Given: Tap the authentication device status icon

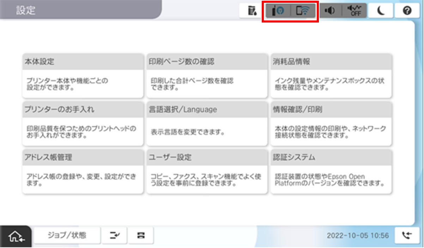Looking at the screenshot, I should [278, 11].
